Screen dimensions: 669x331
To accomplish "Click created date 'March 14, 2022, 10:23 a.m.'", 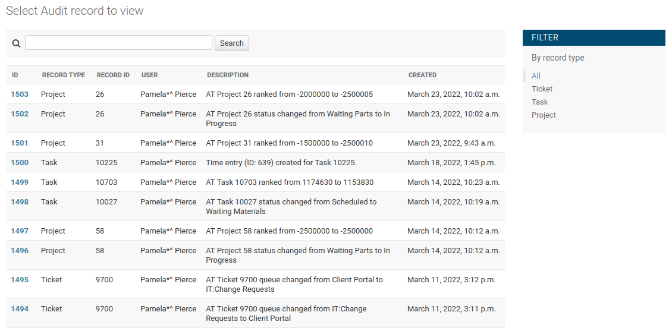I will click(x=454, y=182).
